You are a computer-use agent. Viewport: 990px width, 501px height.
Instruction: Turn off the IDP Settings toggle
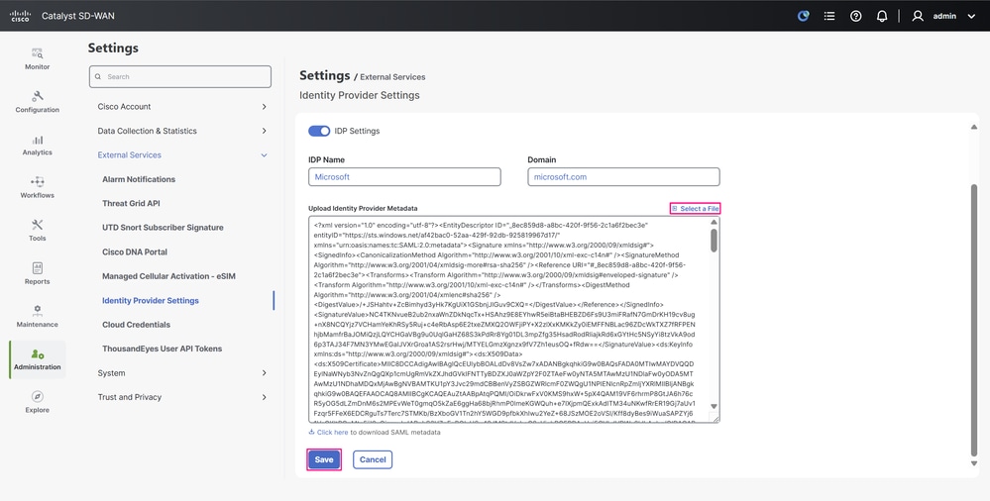coord(319,131)
